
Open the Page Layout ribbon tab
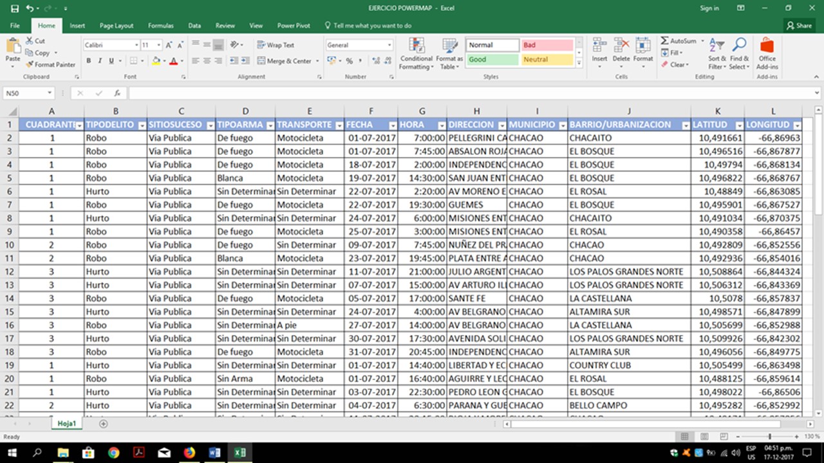tap(117, 26)
